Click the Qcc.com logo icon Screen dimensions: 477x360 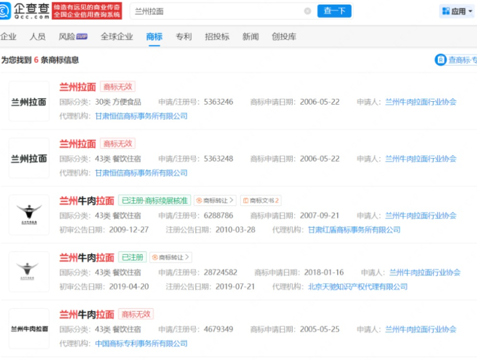(5, 10)
